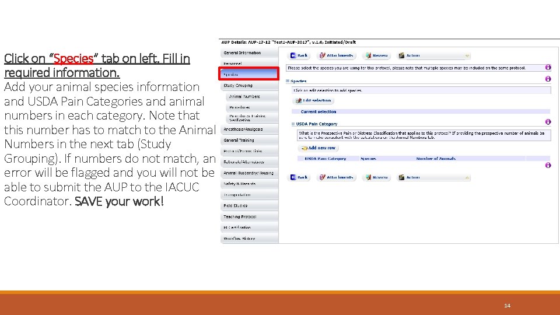Screen dimensions: 560x315
Task: Open the Animal Numbers sub-tab
Action: (252, 96)
